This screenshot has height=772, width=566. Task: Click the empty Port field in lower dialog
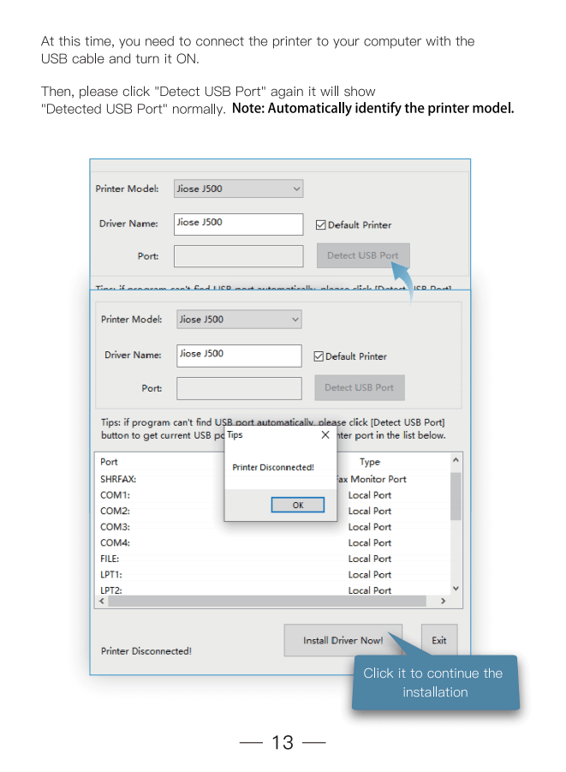239,388
